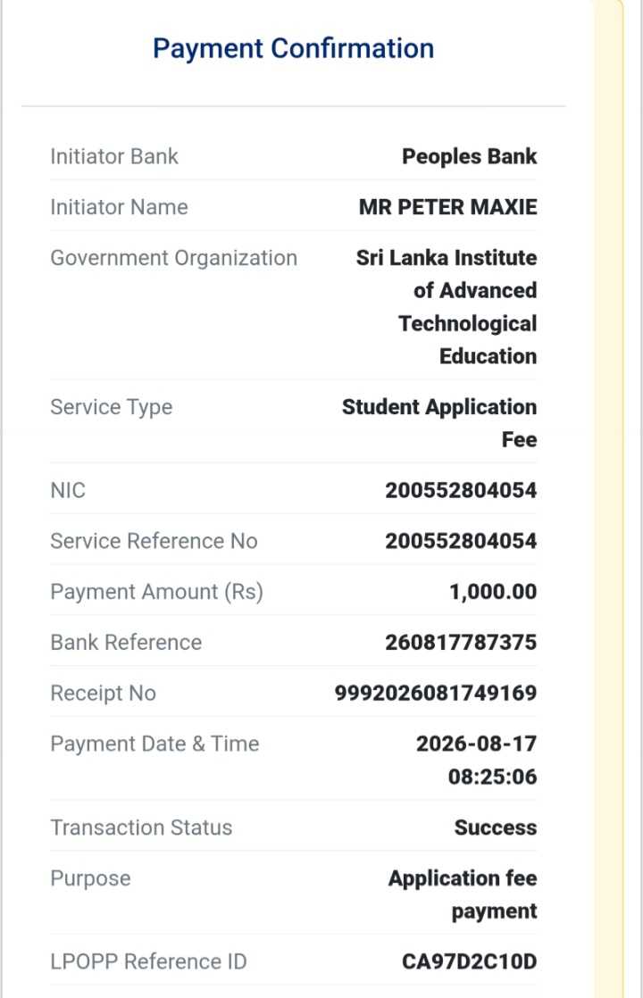Select the Peoples Bank initiator bank value

pos(469,156)
